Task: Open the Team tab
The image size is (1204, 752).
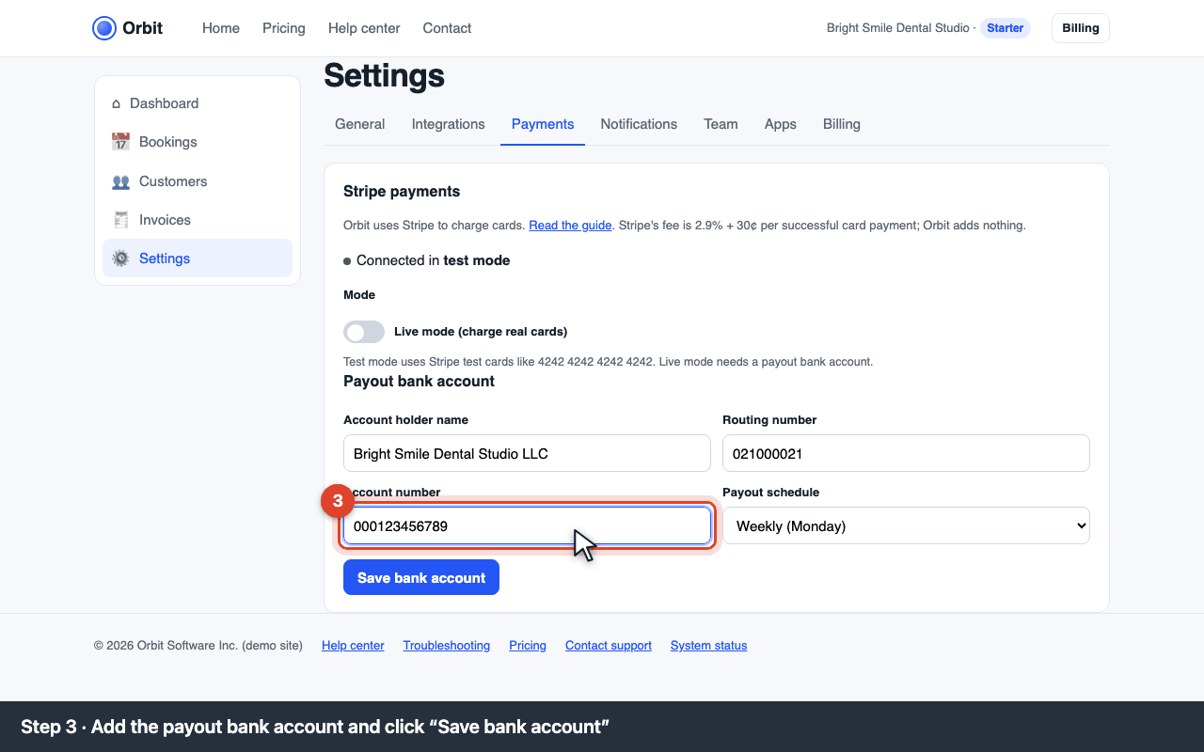Action: pos(721,124)
